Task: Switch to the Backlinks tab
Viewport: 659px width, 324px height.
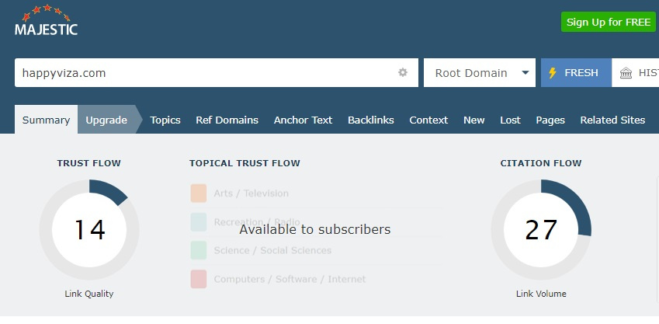Action: pos(371,120)
